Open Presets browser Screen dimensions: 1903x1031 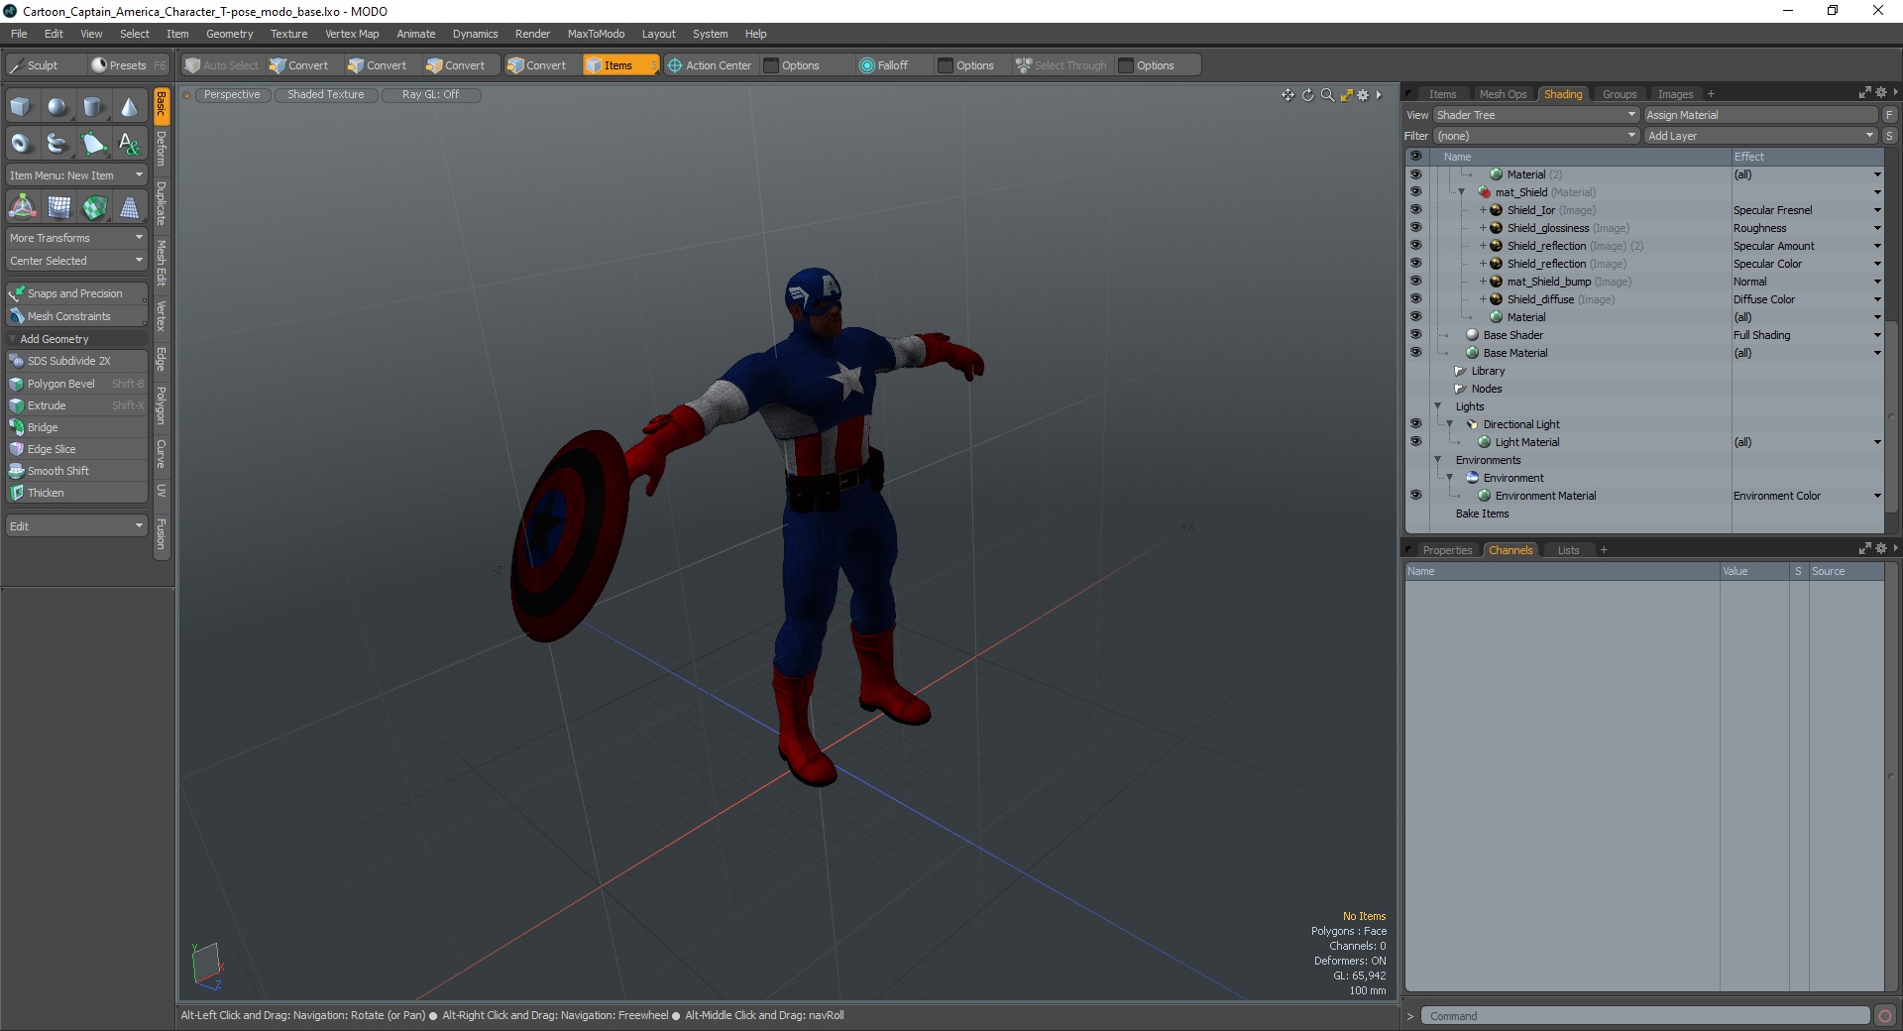coord(129,65)
